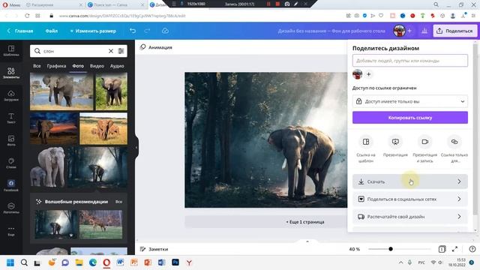The height and width of the screenshot is (270, 480).
Task: Go back to Home
Action: (20, 31)
